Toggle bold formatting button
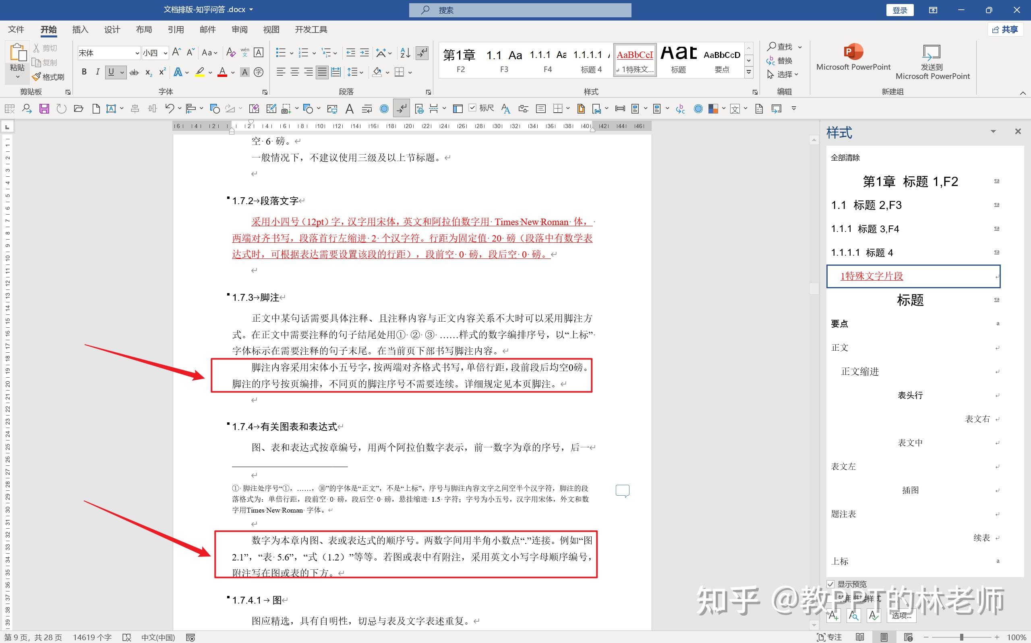Viewport: 1031px width, 643px height. click(x=84, y=72)
